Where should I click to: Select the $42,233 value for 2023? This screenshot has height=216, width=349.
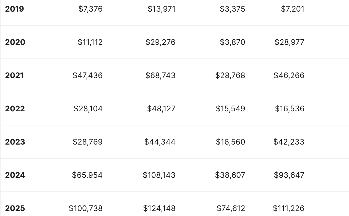coord(289,142)
